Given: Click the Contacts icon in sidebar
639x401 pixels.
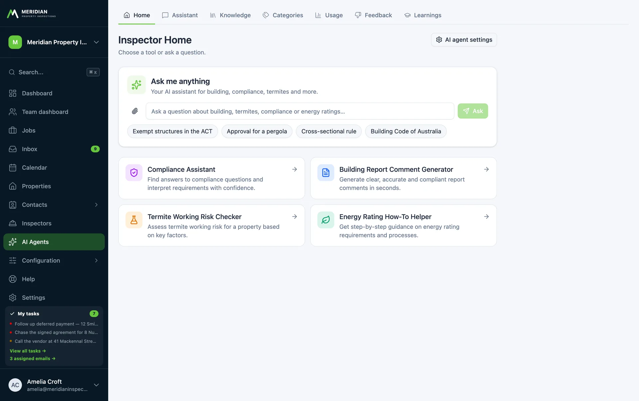Looking at the screenshot, I should pos(13,205).
